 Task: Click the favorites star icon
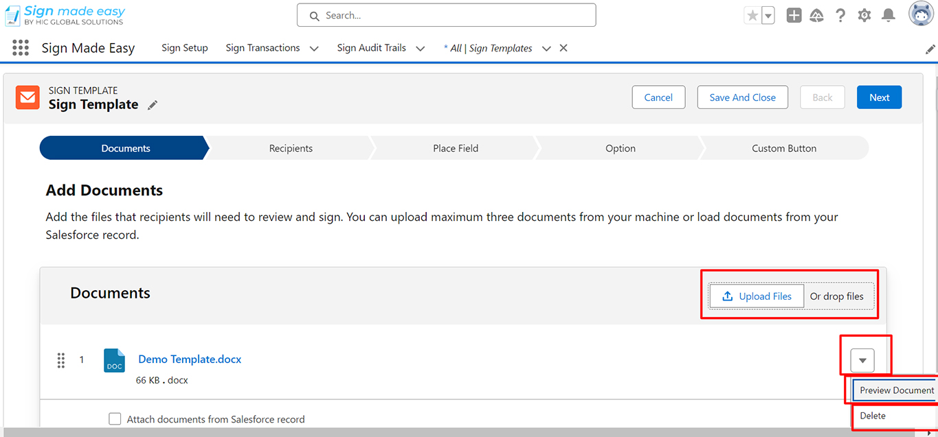(752, 15)
